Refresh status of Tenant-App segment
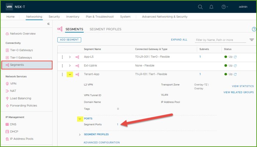257x147 pixels. (235, 74)
